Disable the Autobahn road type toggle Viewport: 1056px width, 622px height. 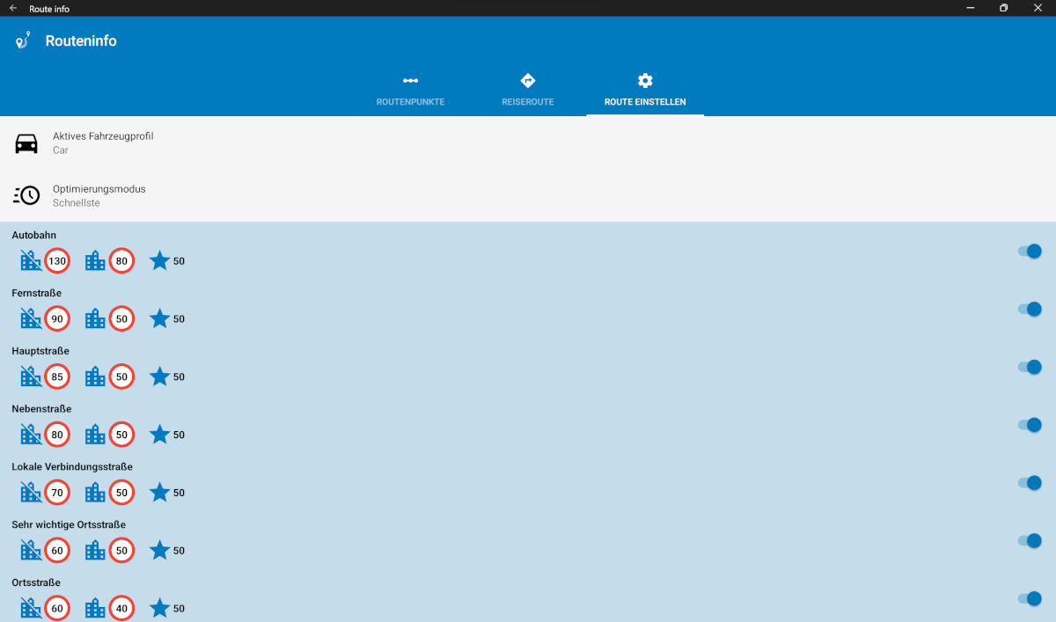pyautogui.click(x=1030, y=251)
